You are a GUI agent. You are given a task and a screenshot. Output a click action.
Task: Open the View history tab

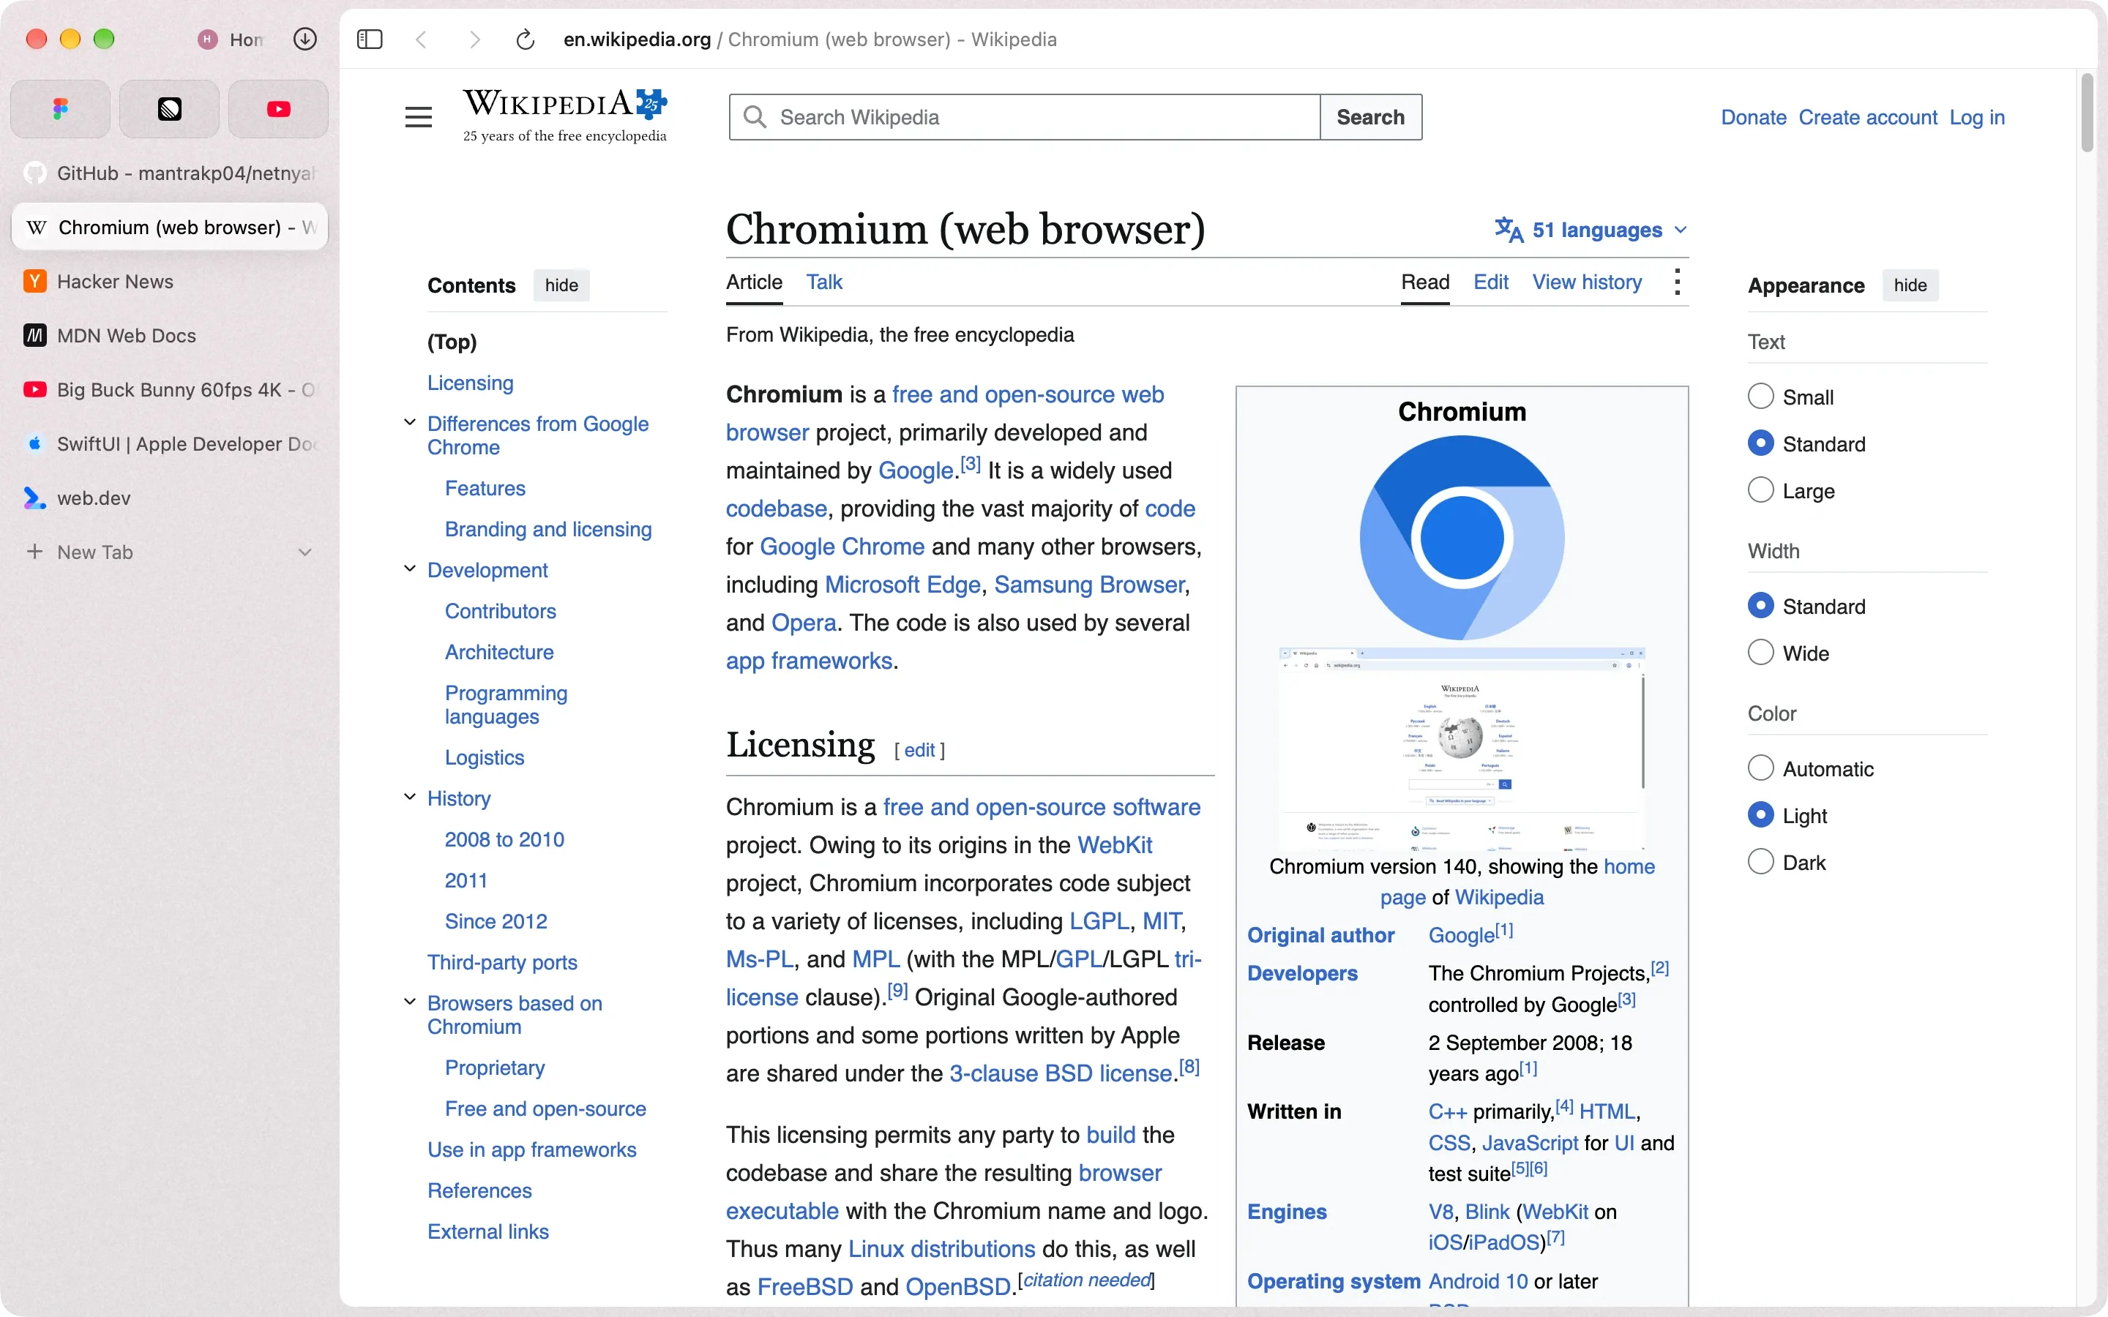point(1587,282)
